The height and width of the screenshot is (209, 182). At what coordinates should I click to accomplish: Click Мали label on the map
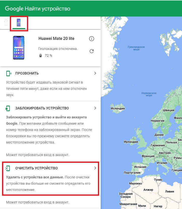[142, 206]
